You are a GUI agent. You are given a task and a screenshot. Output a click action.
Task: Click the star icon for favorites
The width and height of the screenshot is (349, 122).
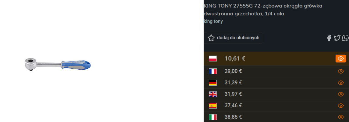[x=211, y=38]
